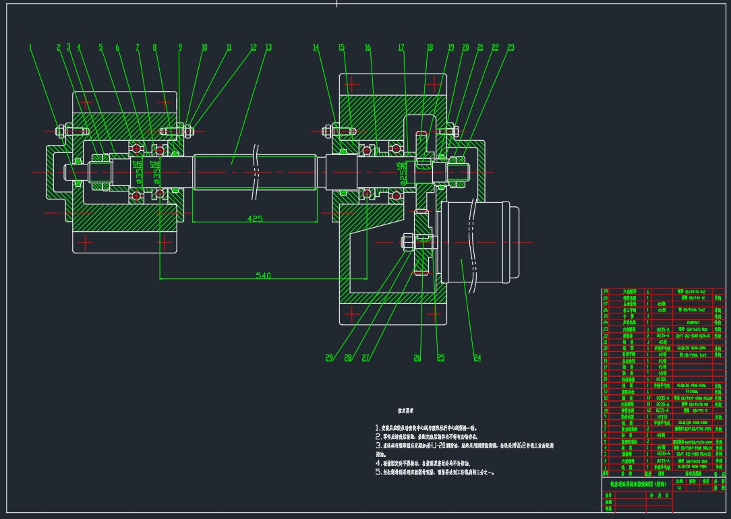Select technical note line 2
The height and width of the screenshot is (519, 731).
[x=427, y=437]
